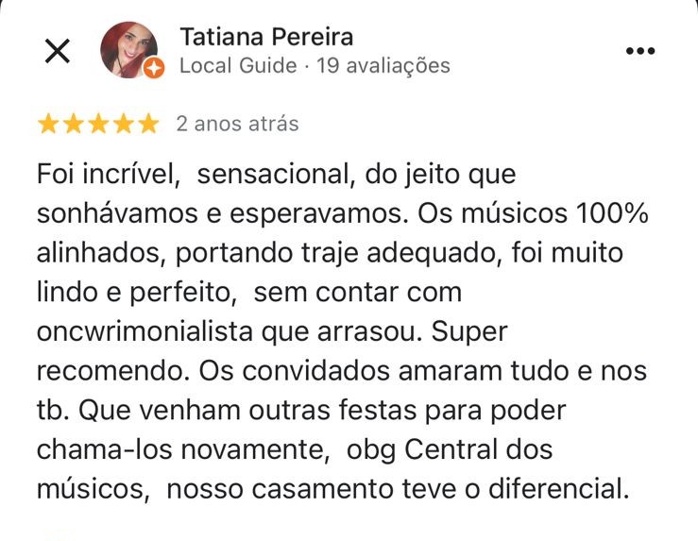Click the second yellow rating star
This screenshot has width=698, height=541.
[73, 124]
